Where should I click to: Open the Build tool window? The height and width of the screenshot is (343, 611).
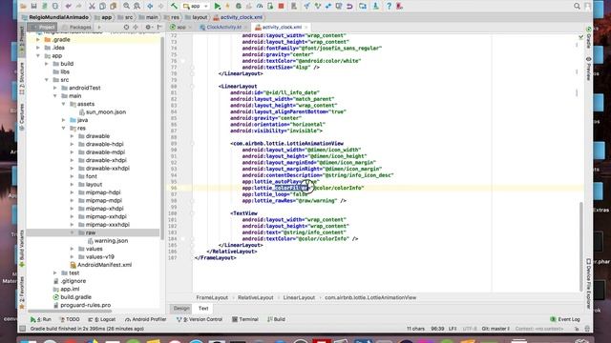coord(276,319)
